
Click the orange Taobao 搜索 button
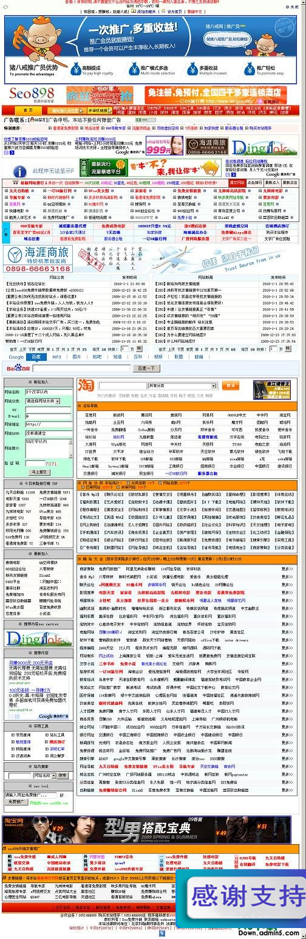click(229, 385)
